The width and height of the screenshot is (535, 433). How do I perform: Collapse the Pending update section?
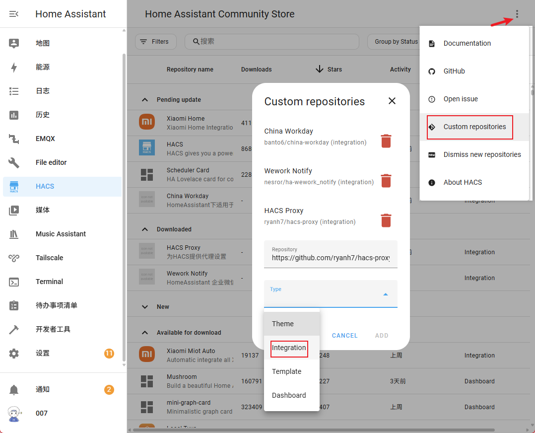[x=145, y=100]
